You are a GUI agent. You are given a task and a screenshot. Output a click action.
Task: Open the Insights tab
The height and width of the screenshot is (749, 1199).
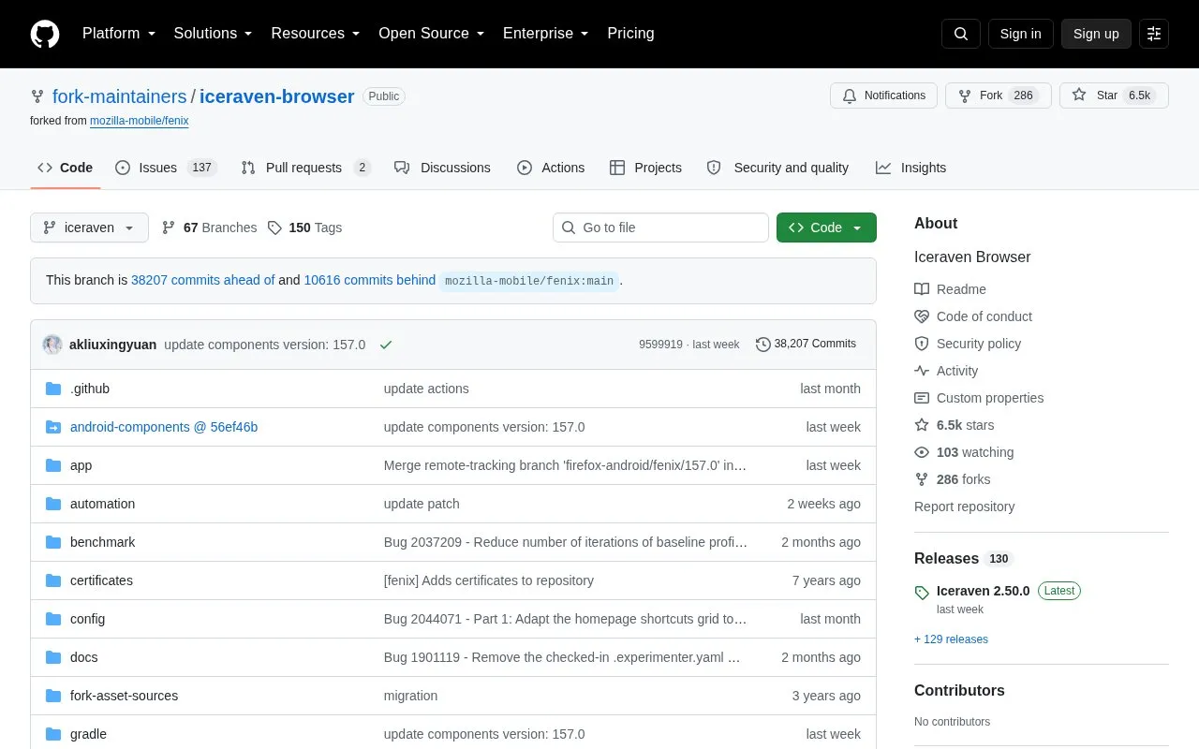(910, 168)
